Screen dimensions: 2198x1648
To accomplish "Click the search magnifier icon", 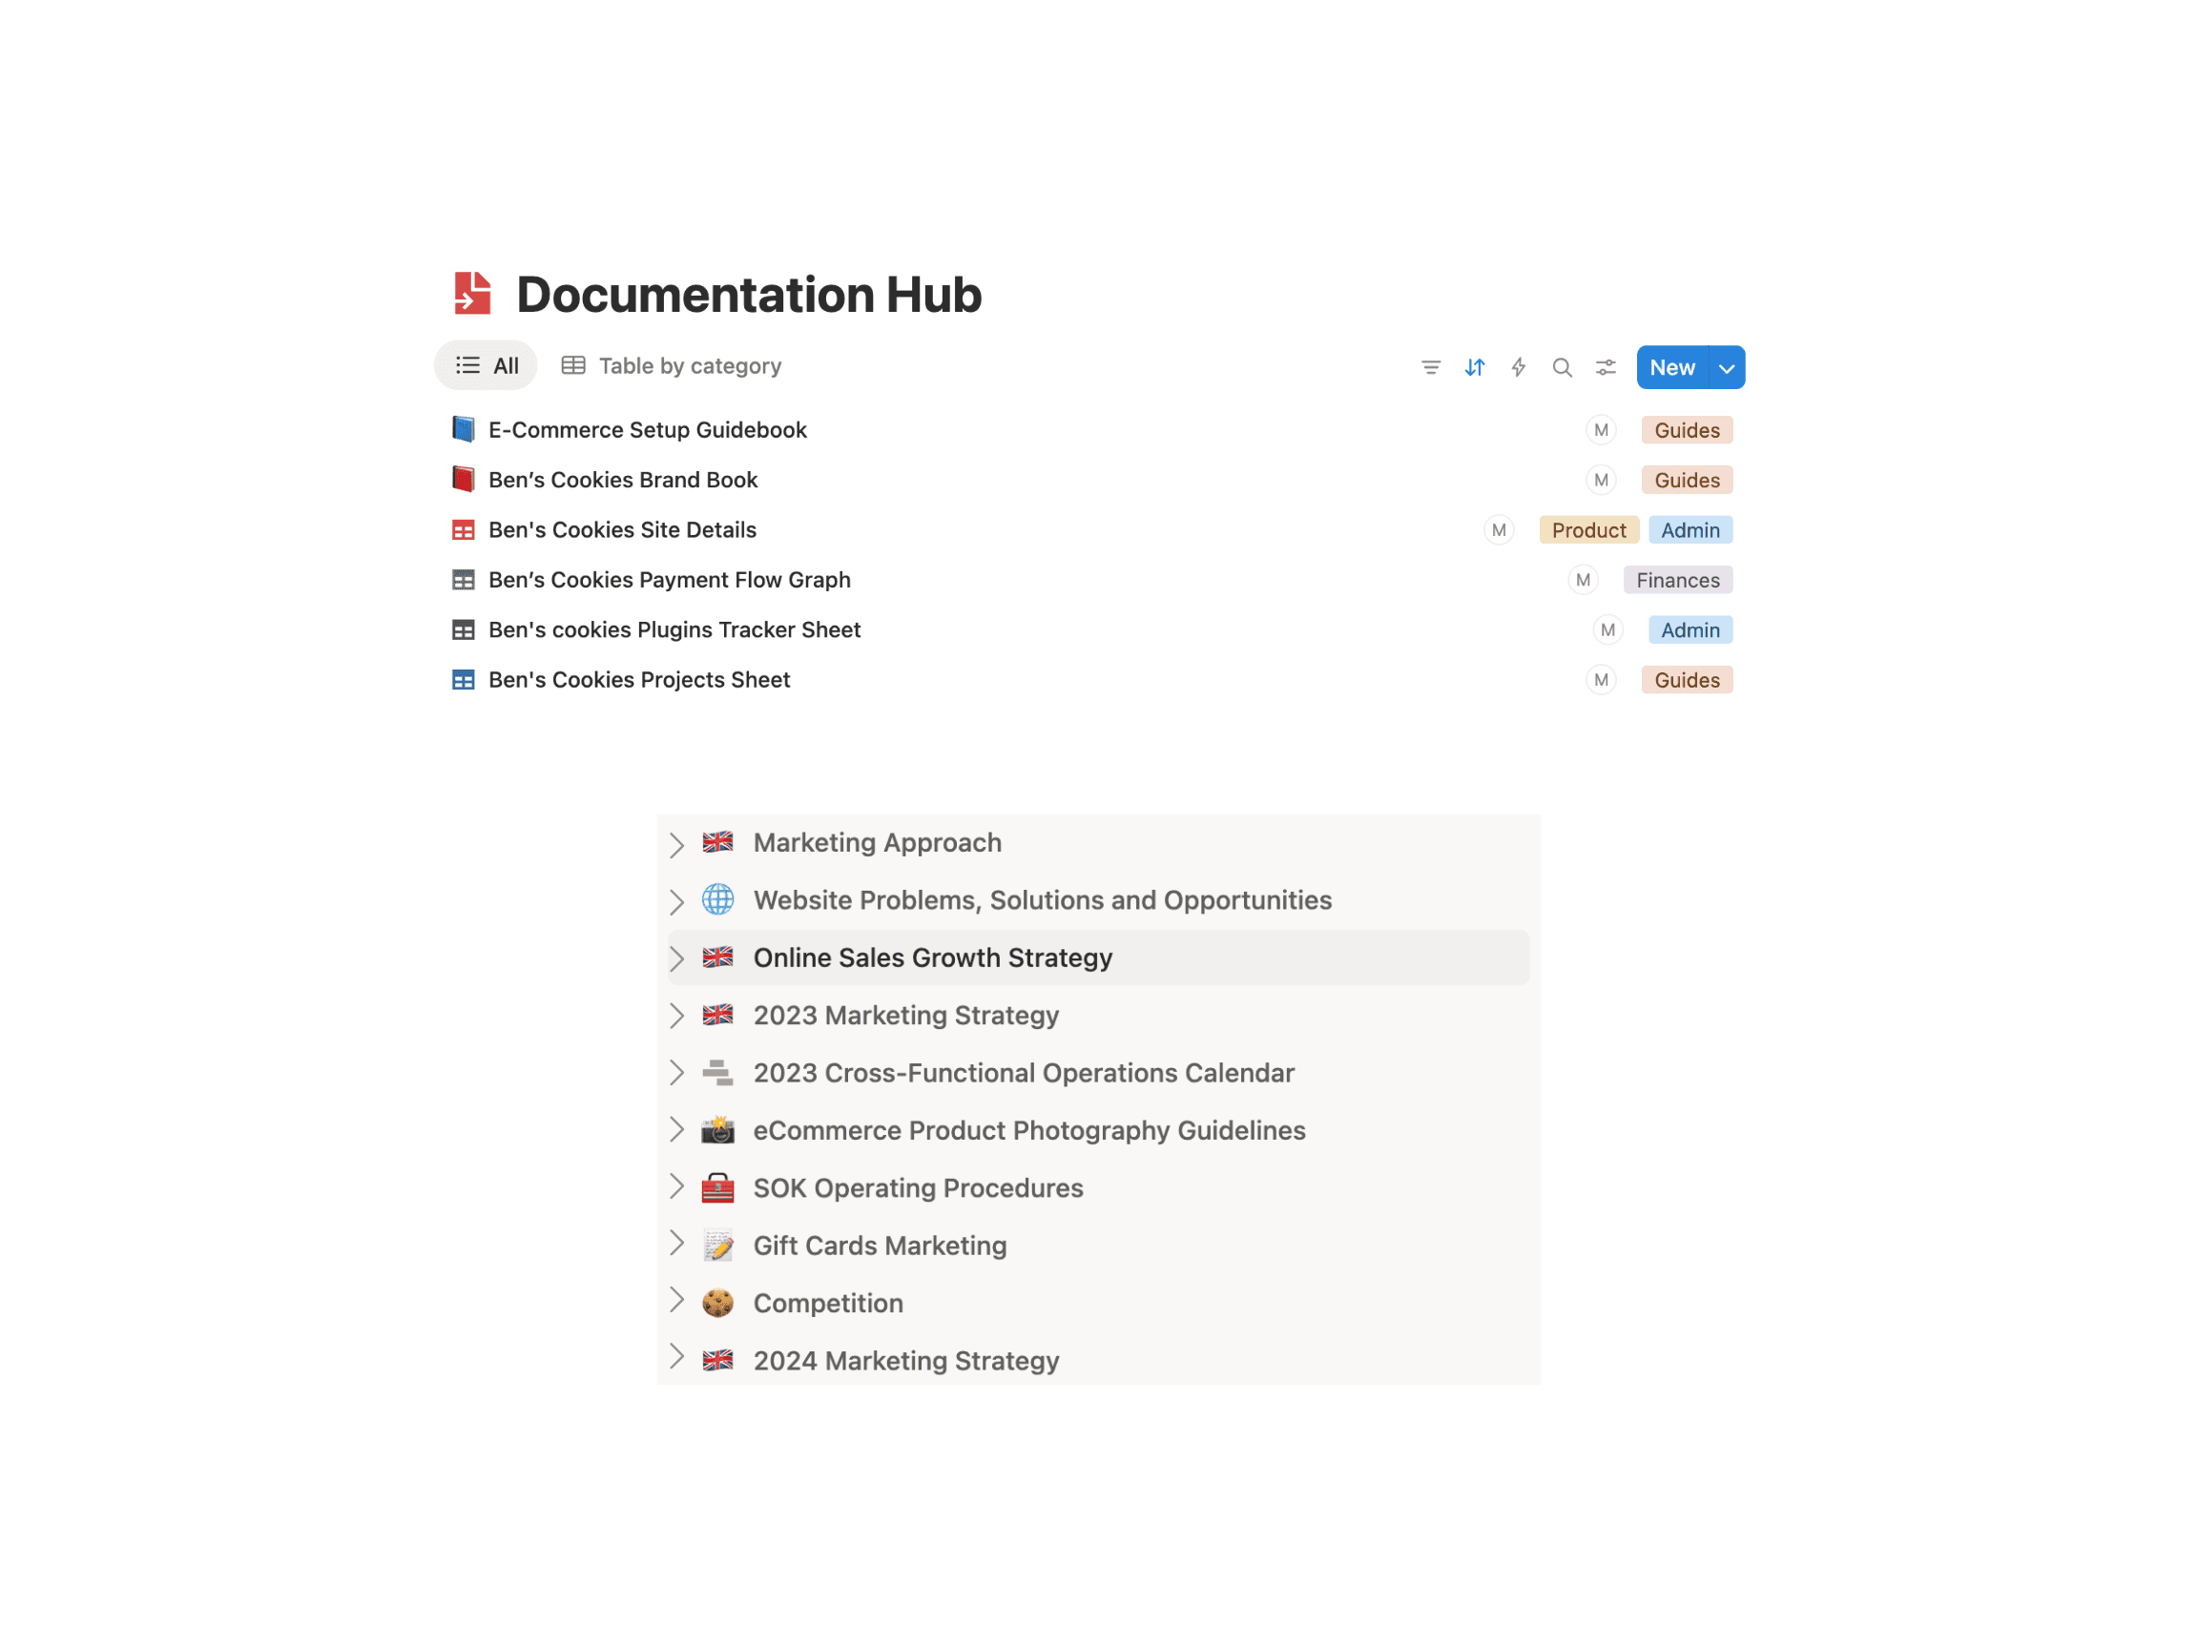I will pyautogui.click(x=1561, y=367).
